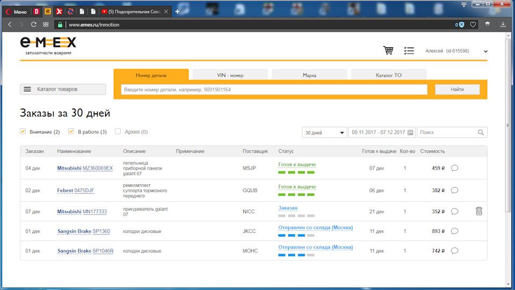Screen dimensions: 515x290
Task: Add page to bookmarks with heart icon
Action: [473, 24]
